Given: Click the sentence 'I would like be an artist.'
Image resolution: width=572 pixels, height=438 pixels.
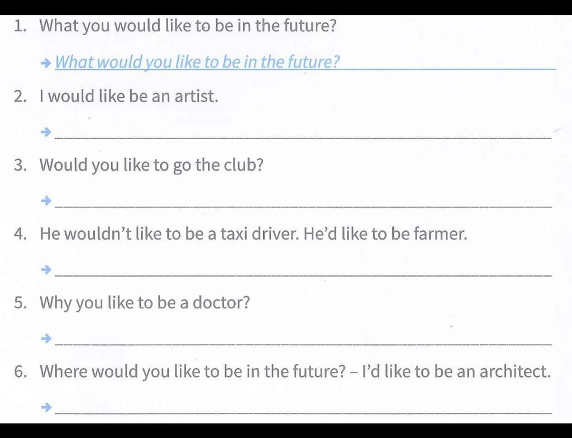Looking at the screenshot, I should (129, 96).
